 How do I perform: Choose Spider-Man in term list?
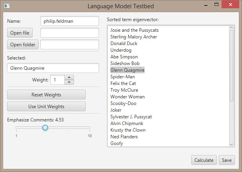tap(123, 77)
